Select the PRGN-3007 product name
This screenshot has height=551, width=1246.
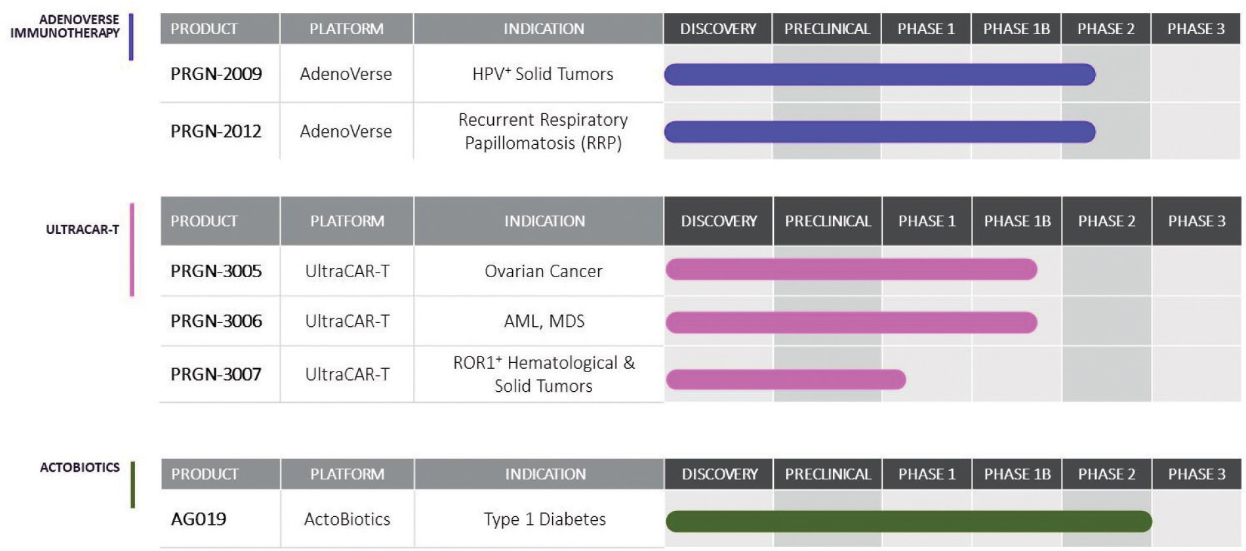click(x=216, y=374)
